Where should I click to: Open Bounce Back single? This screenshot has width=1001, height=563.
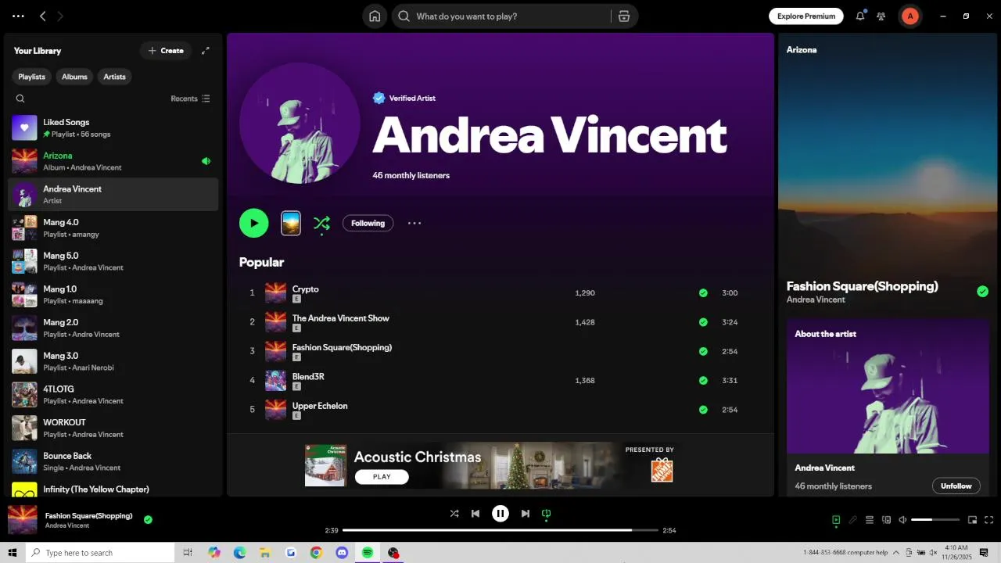point(113,461)
